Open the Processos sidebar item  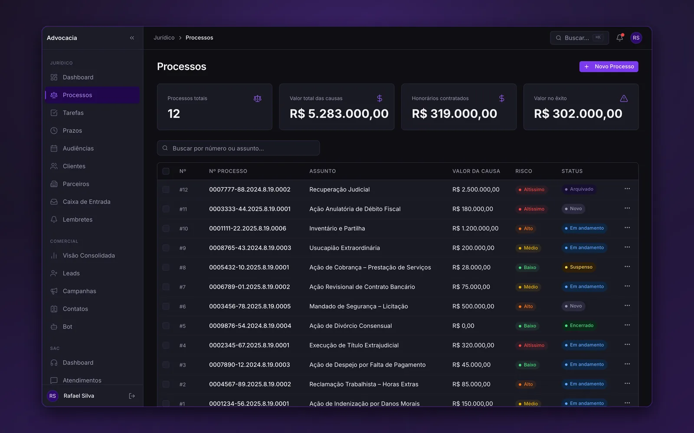92,95
